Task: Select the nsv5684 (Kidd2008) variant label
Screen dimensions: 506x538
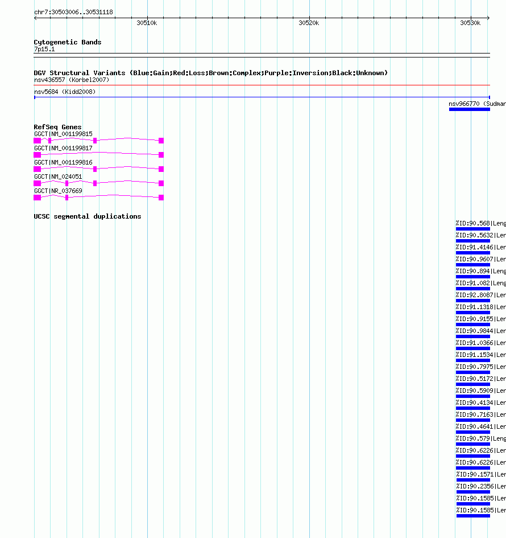Action: (65, 92)
